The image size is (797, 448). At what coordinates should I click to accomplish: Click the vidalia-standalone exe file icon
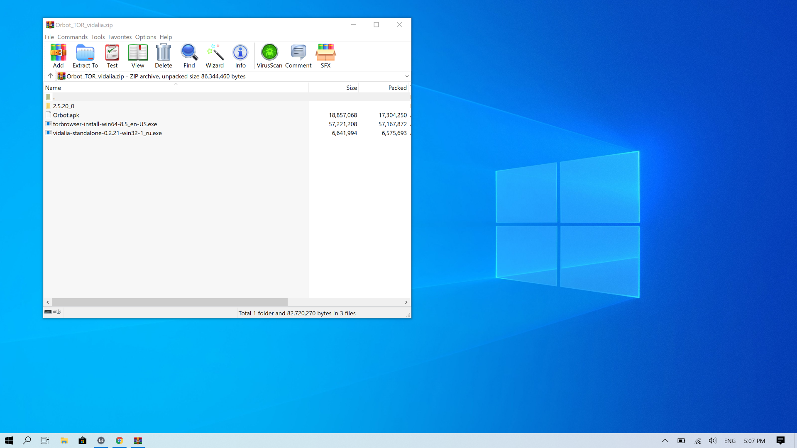(x=48, y=133)
